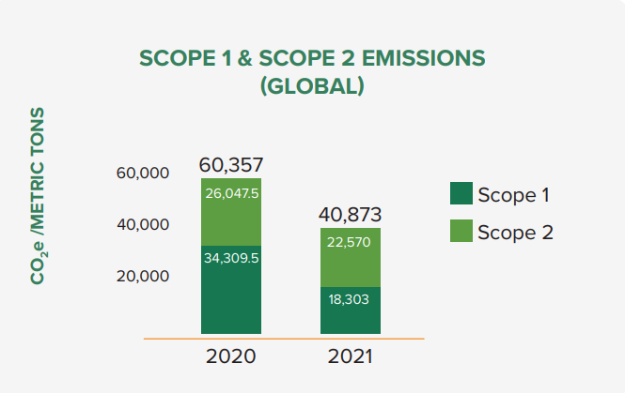Screen dimensions: 625x393
Task: Click the orange horizontal baseline of the chart
Action: pos(284,338)
